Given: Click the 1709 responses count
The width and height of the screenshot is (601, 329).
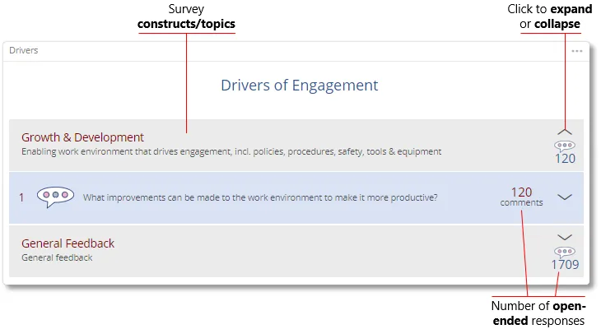Looking at the screenshot, I should coord(565,265).
